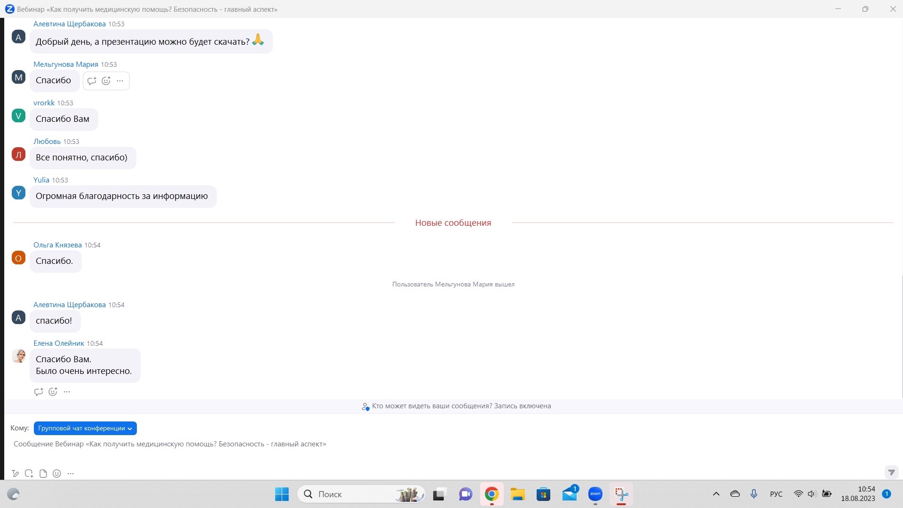Open the text formatting tool in chat
This screenshot has height=508, width=903.
tap(16, 474)
